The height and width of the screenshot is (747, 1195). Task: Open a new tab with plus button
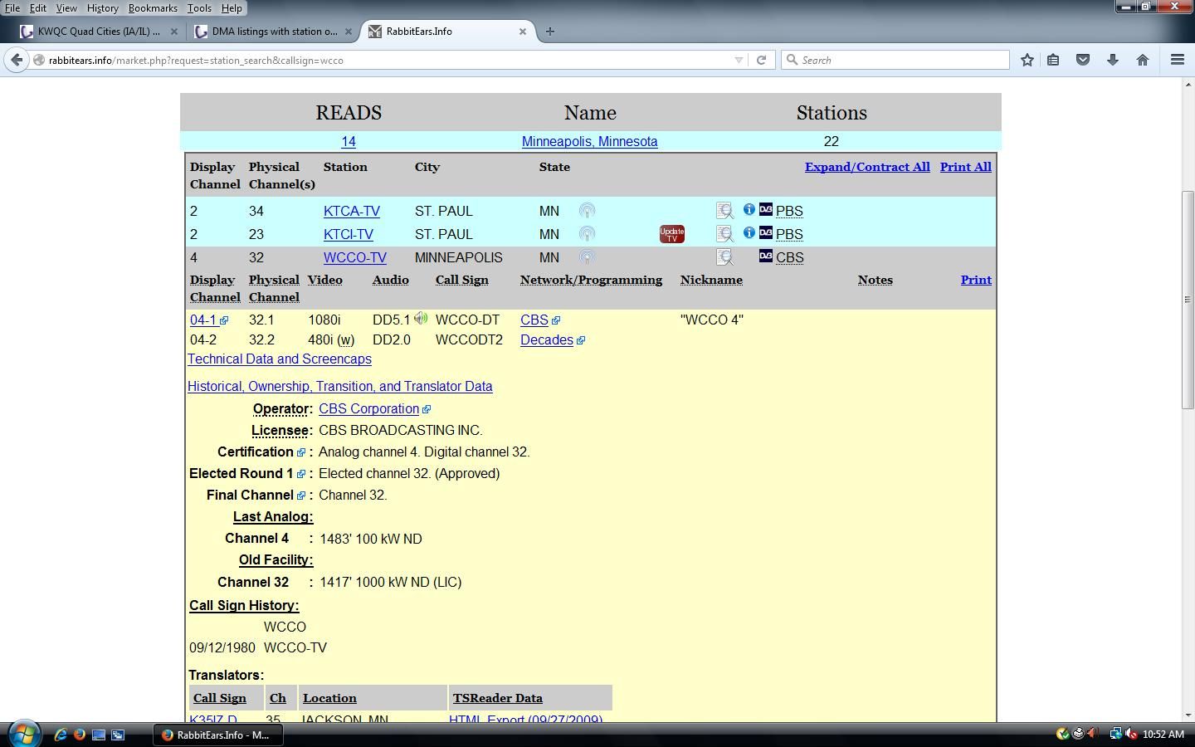[x=549, y=32]
